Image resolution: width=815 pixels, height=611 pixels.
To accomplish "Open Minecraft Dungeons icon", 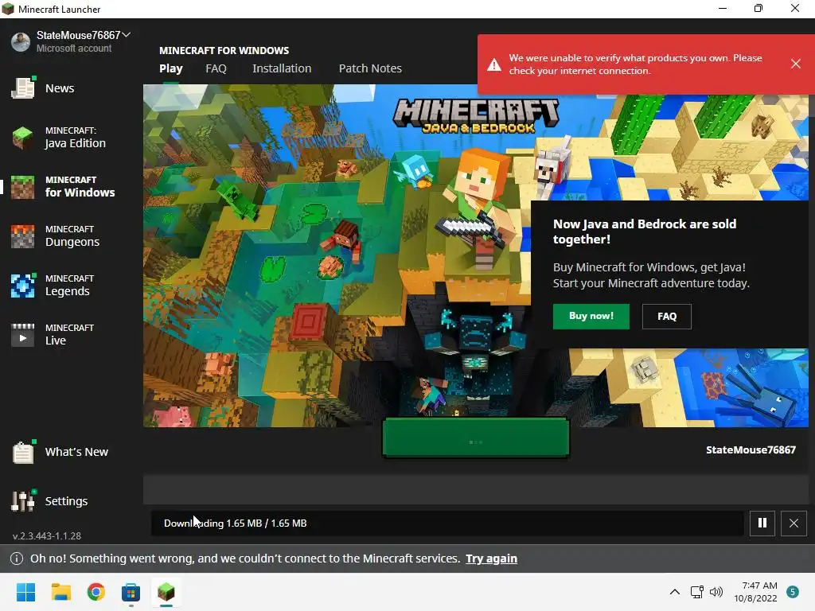I will coord(23,236).
